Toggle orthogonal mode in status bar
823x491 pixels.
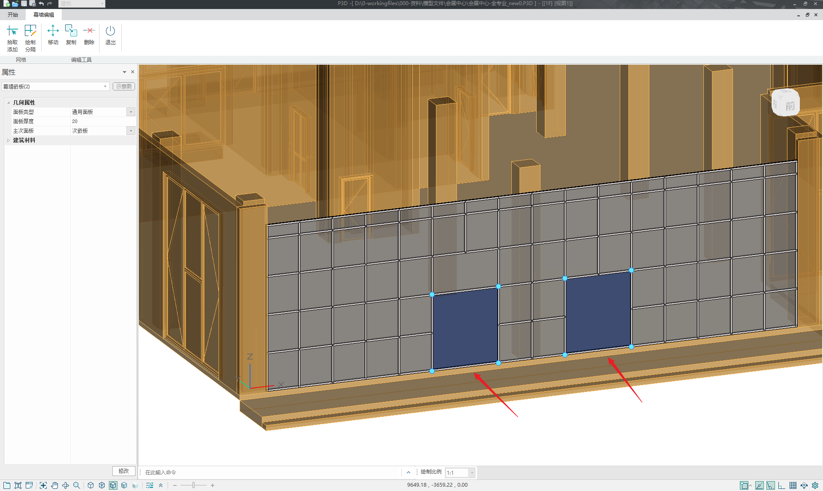click(x=781, y=485)
